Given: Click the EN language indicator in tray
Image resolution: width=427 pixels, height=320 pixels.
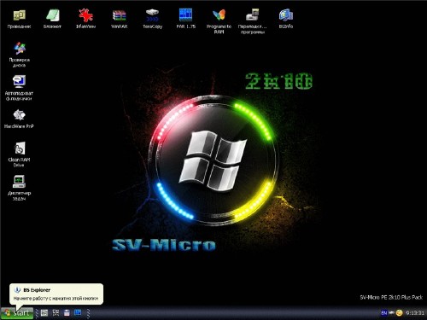Looking at the screenshot, I should point(384,313).
